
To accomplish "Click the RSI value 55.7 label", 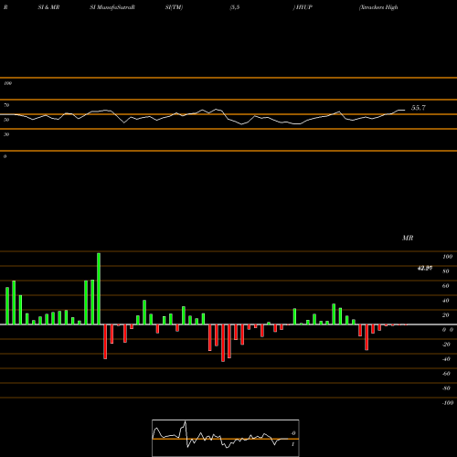I will click(419, 108).
